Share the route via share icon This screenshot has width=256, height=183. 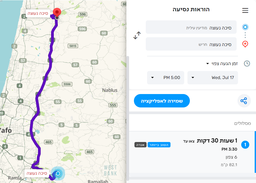click(x=244, y=101)
